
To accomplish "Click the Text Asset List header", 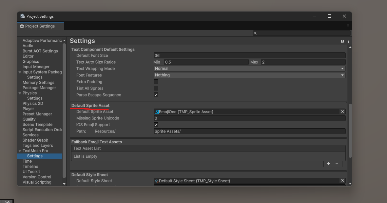I will click(x=208, y=149).
